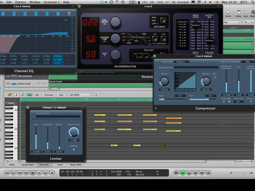Open the Notes panel from the toolbar
255x191 pixels.
238,14
